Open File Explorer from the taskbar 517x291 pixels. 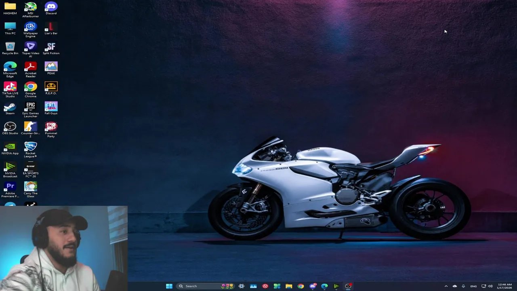289,286
